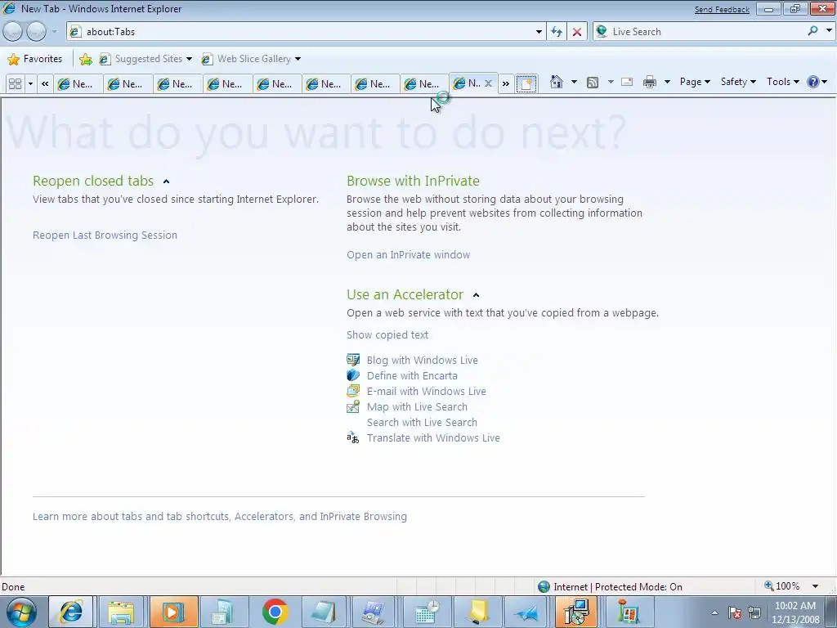The height and width of the screenshot is (628, 837).
Task: Click the Action Center flag tray icon
Action: point(735,612)
